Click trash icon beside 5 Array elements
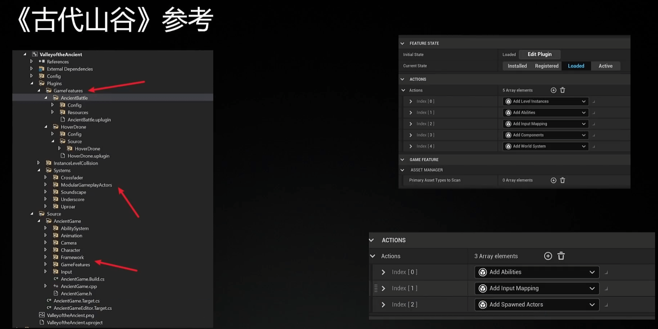 click(x=563, y=90)
